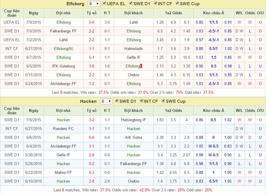Click score 0-3 of Malmo FF vs Hacken
This screenshot has height=194, width=266.
click(92, 172)
